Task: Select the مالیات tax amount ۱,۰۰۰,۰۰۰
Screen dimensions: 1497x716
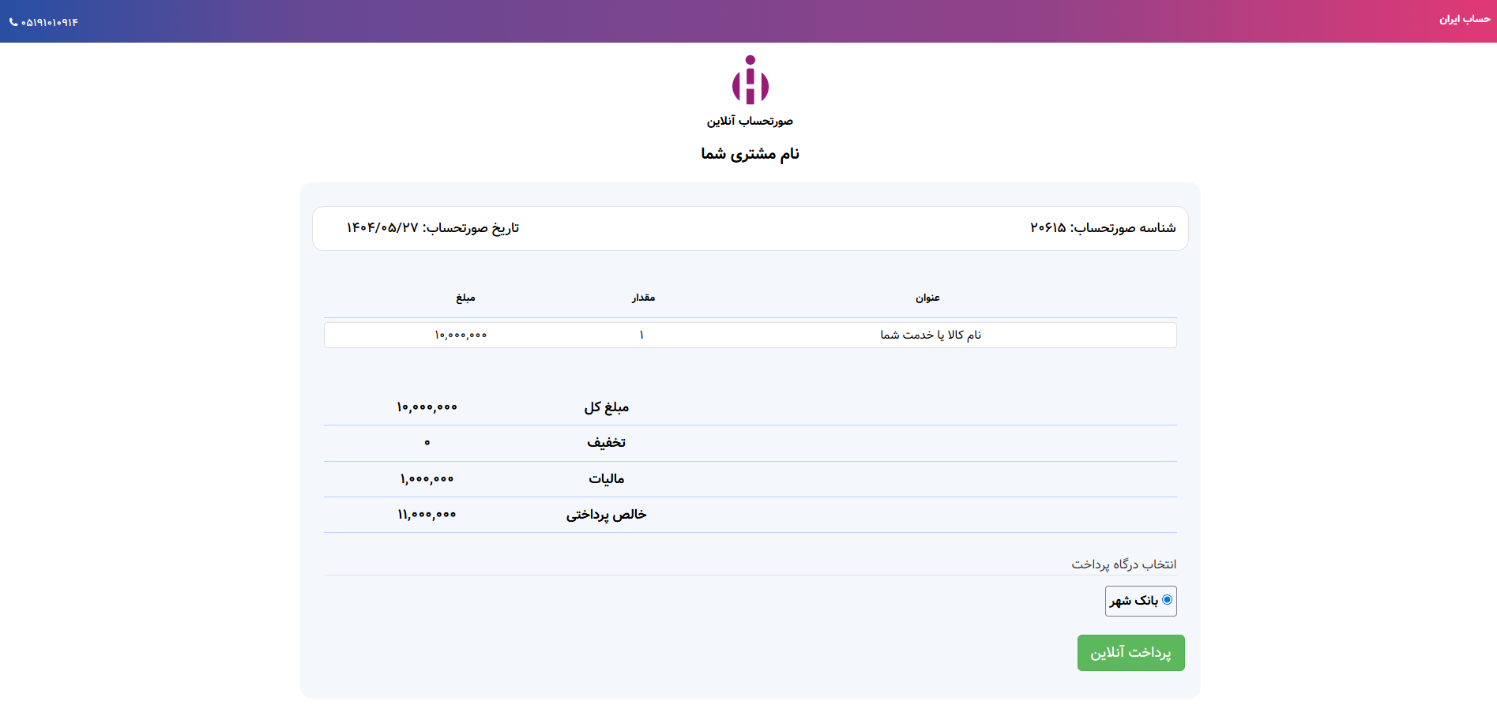Action: coord(427,478)
